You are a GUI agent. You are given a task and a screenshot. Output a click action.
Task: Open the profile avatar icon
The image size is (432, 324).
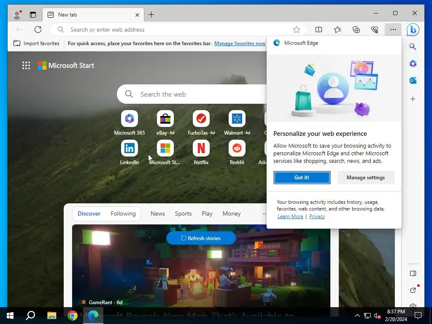tap(17, 15)
